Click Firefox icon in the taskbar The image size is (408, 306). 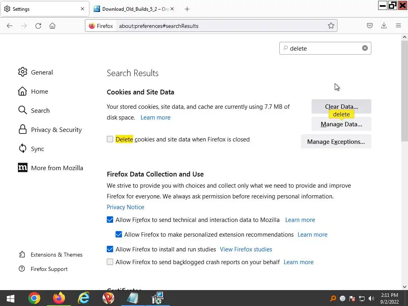tap(59, 298)
